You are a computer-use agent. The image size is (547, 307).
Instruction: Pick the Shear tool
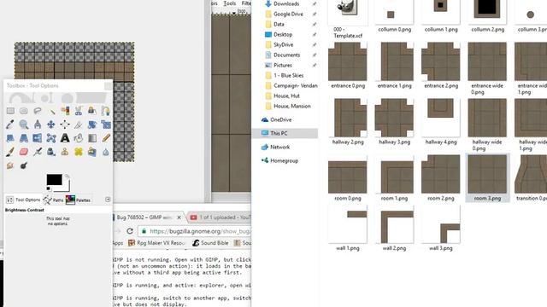[x=10, y=138]
